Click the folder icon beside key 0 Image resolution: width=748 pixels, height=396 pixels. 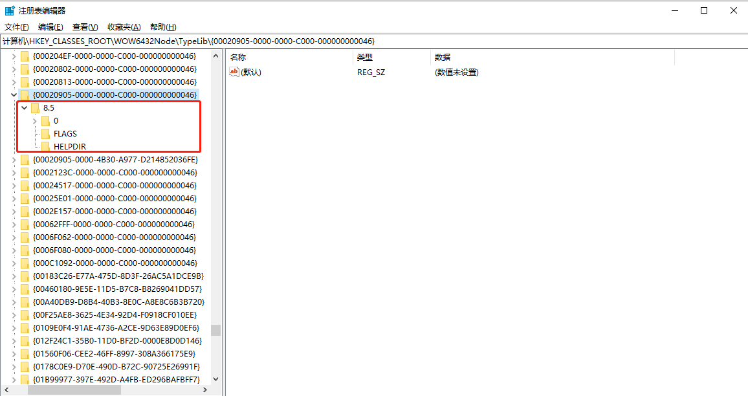click(45, 121)
